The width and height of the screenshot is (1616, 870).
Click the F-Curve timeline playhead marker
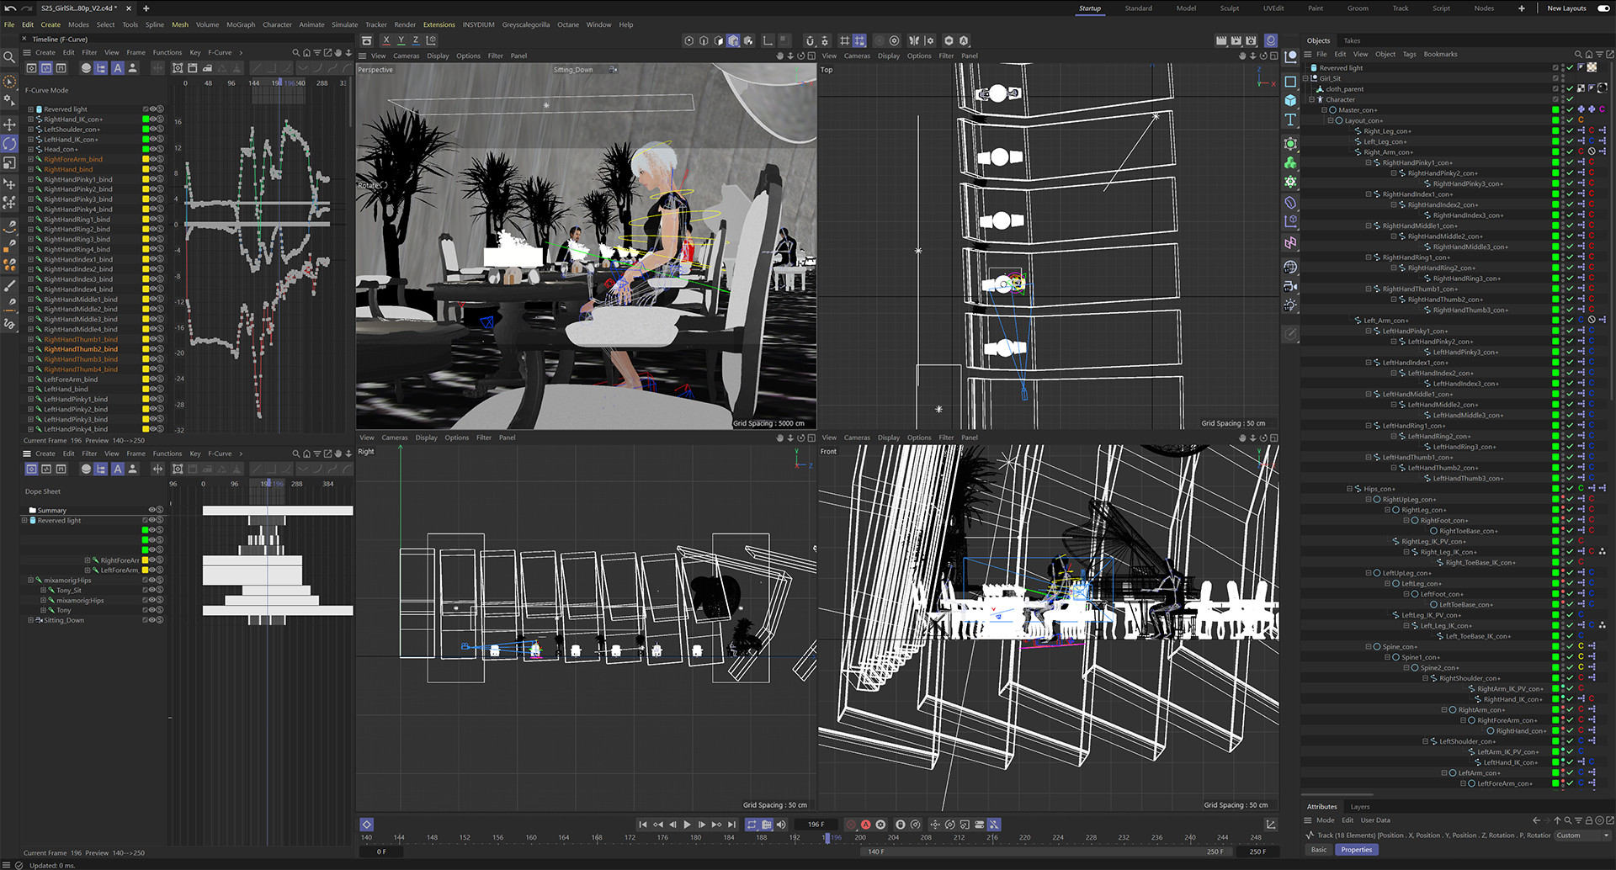tap(279, 82)
